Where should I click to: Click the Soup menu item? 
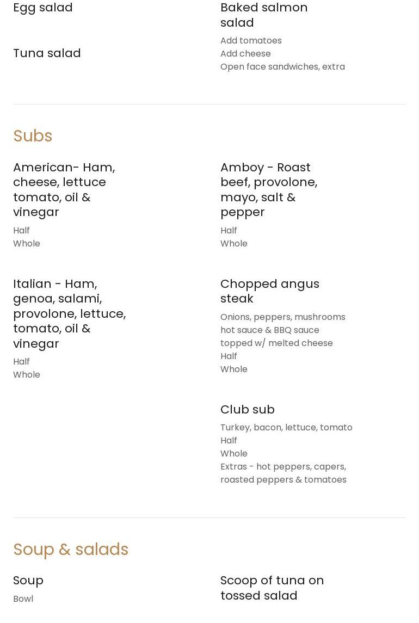[x=28, y=580]
